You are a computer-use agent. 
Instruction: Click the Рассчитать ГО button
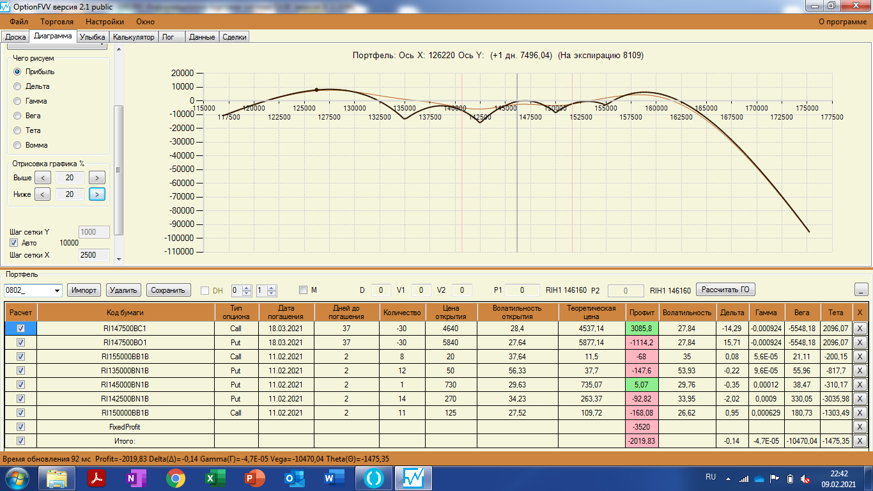pyautogui.click(x=725, y=290)
